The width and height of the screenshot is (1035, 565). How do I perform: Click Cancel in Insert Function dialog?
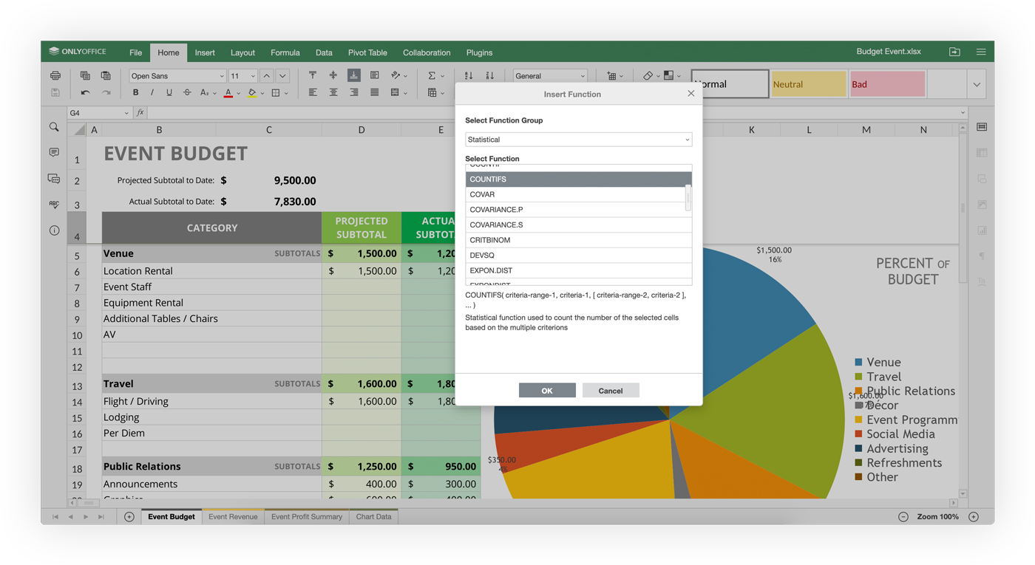click(610, 391)
